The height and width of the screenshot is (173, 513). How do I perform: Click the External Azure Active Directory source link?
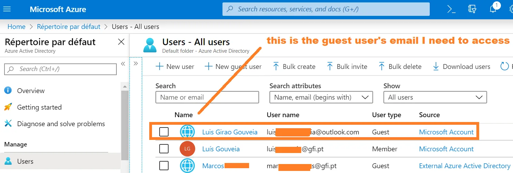(x=465, y=166)
